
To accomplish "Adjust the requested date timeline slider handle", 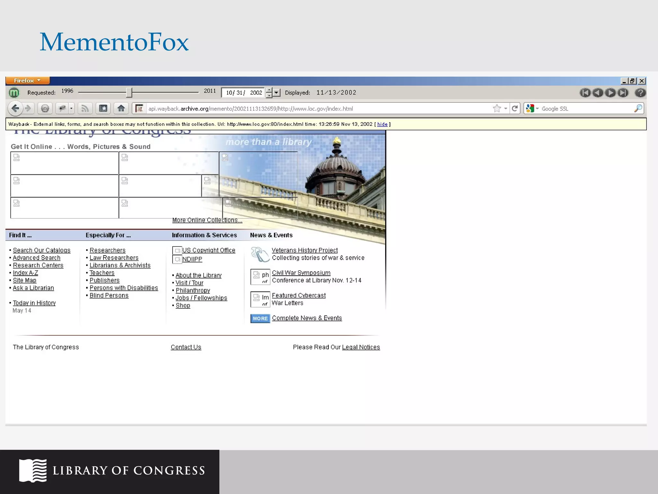I will pyautogui.click(x=129, y=93).
